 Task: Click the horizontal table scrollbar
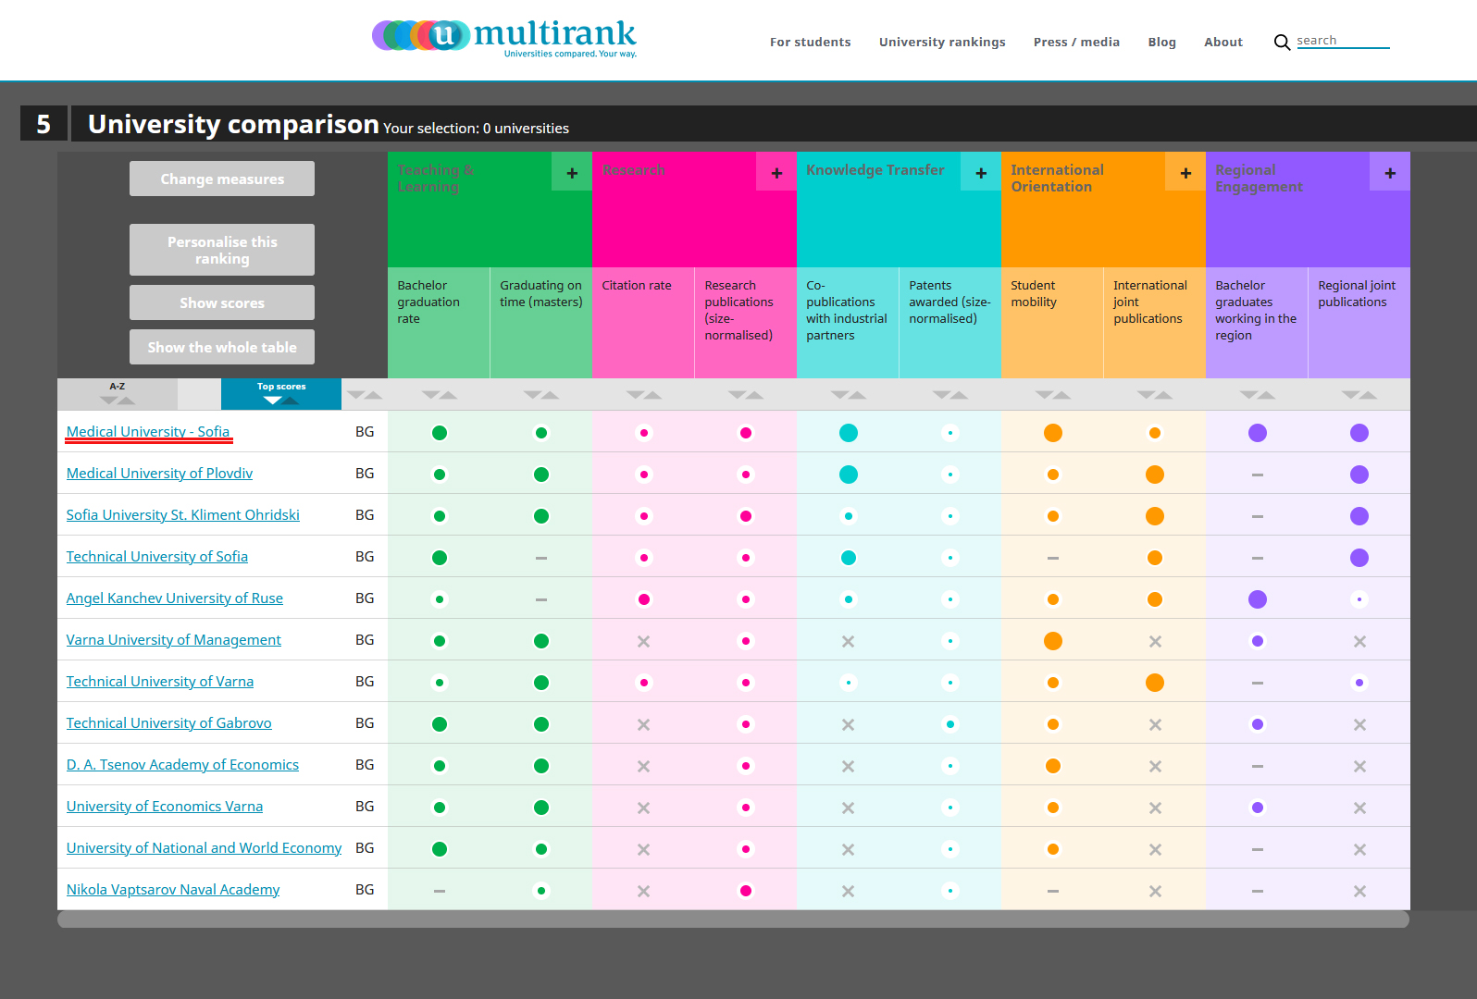tap(733, 919)
